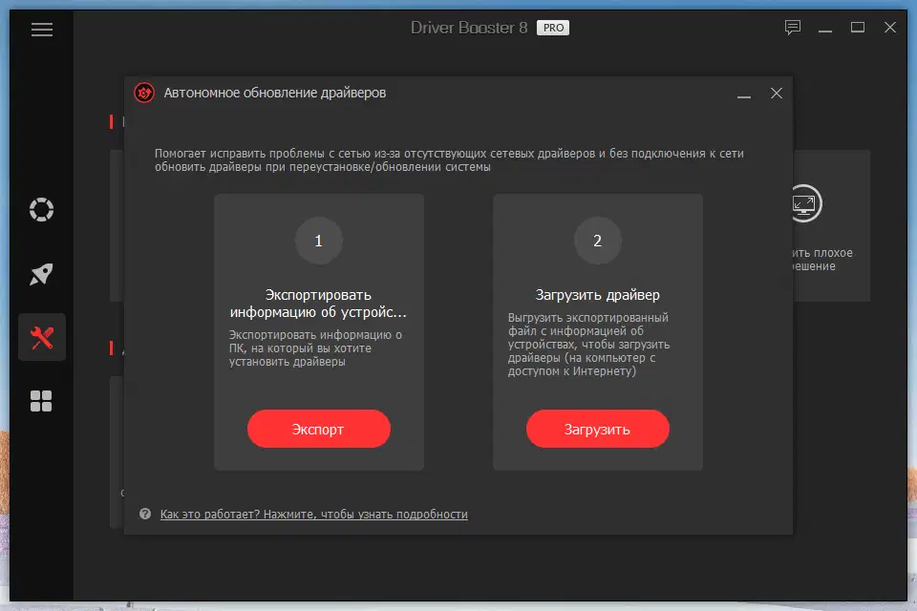Click the question mark help icon
This screenshot has width=917, height=611.
click(x=144, y=514)
